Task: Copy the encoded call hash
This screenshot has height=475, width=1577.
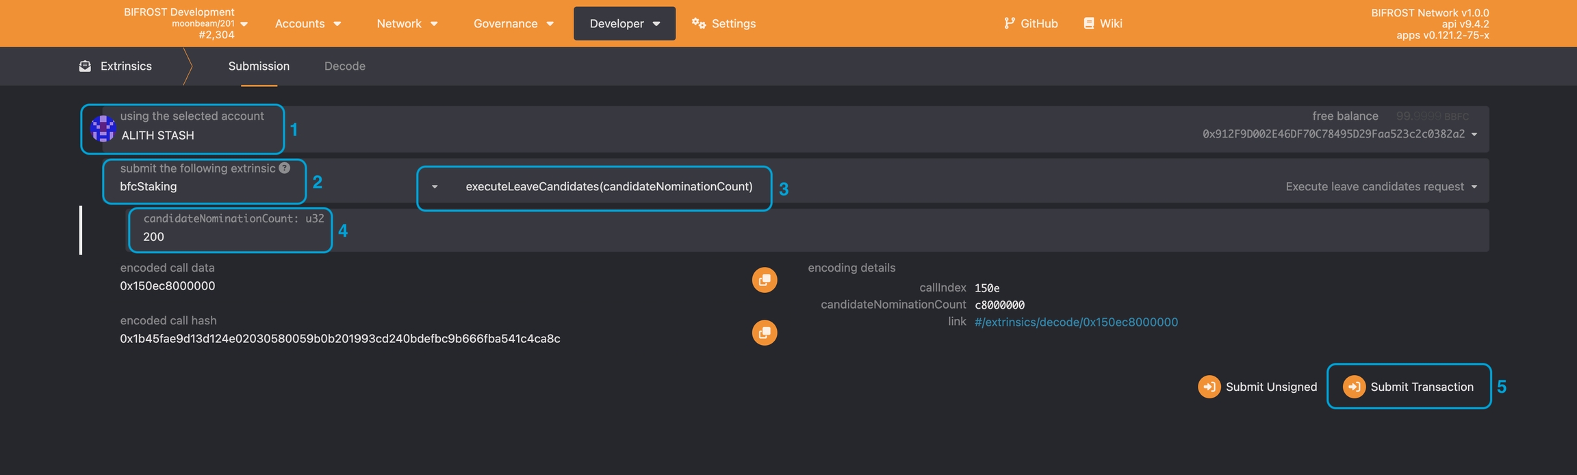Action: [x=764, y=333]
